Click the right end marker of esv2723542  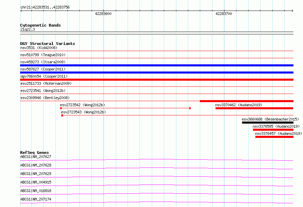pyautogui.click(x=190, y=108)
